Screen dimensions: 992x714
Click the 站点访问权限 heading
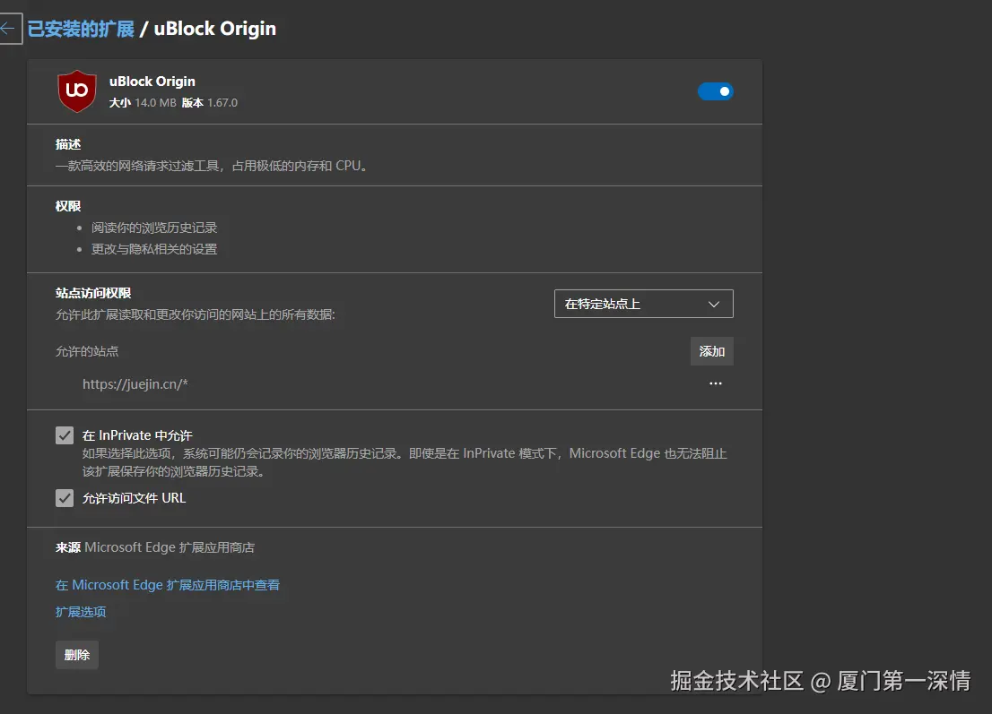(x=93, y=293)
